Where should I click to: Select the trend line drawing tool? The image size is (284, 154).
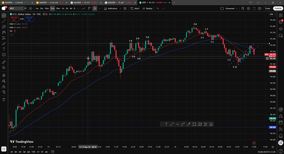(x=4, y=21)
